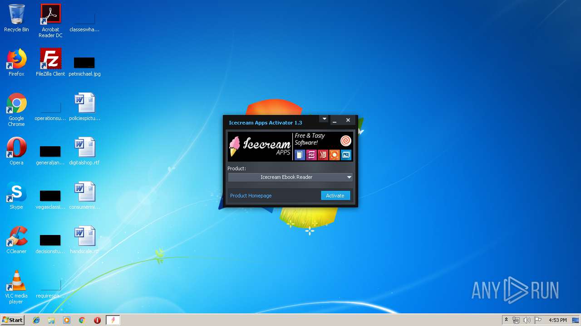Click the red spiral lollipop icon in banner
The image size is (581, 326).
pos(345,140)
